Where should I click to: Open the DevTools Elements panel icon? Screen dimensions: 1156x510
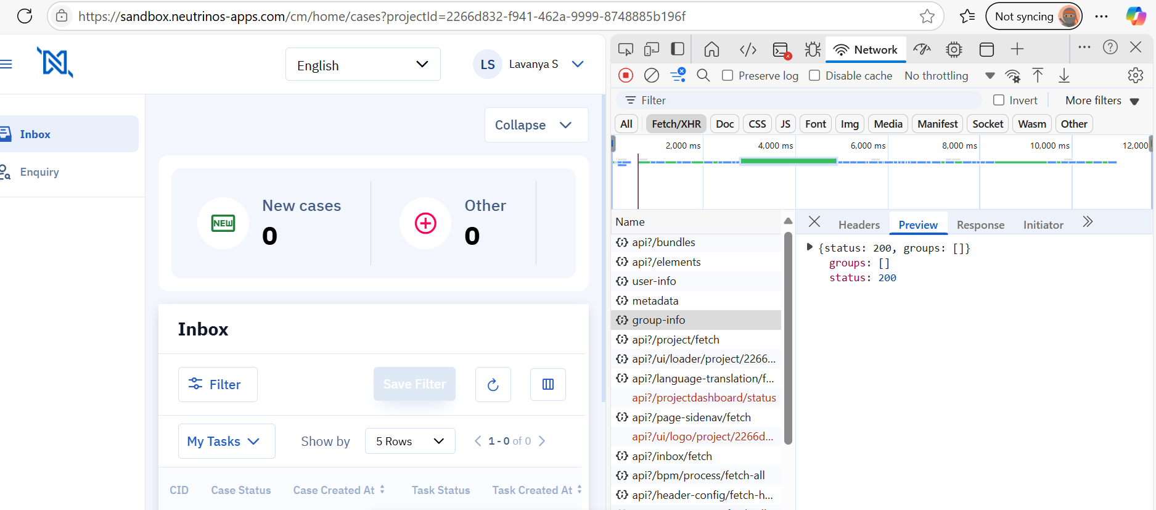pos(747,49)
